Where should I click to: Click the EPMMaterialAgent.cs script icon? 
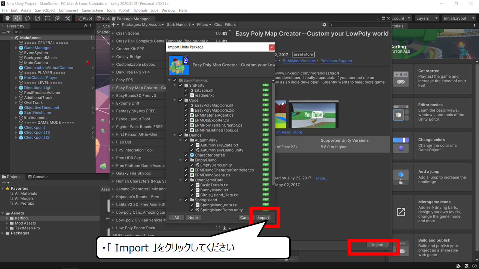pyautogui.click(x=192, y=115)
